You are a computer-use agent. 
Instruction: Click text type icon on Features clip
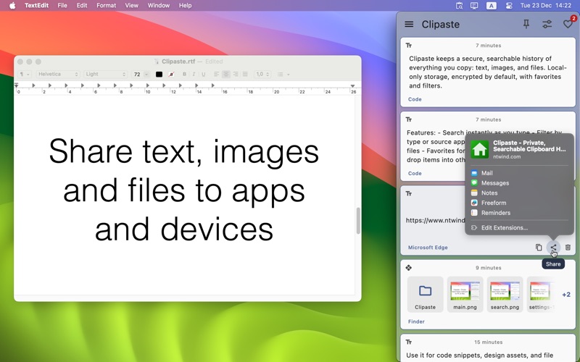[x=409, y=119]
